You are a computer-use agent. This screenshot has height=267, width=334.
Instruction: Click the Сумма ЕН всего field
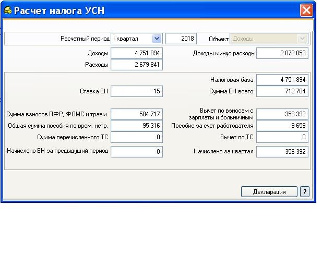(282, 91)
